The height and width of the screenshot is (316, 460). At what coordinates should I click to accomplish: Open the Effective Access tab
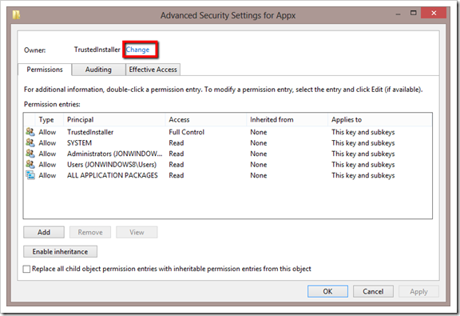153,70
